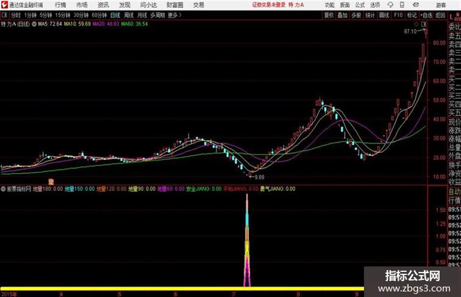Click the 统计 statistics button

pyautogui.click(x=370, y=15)
